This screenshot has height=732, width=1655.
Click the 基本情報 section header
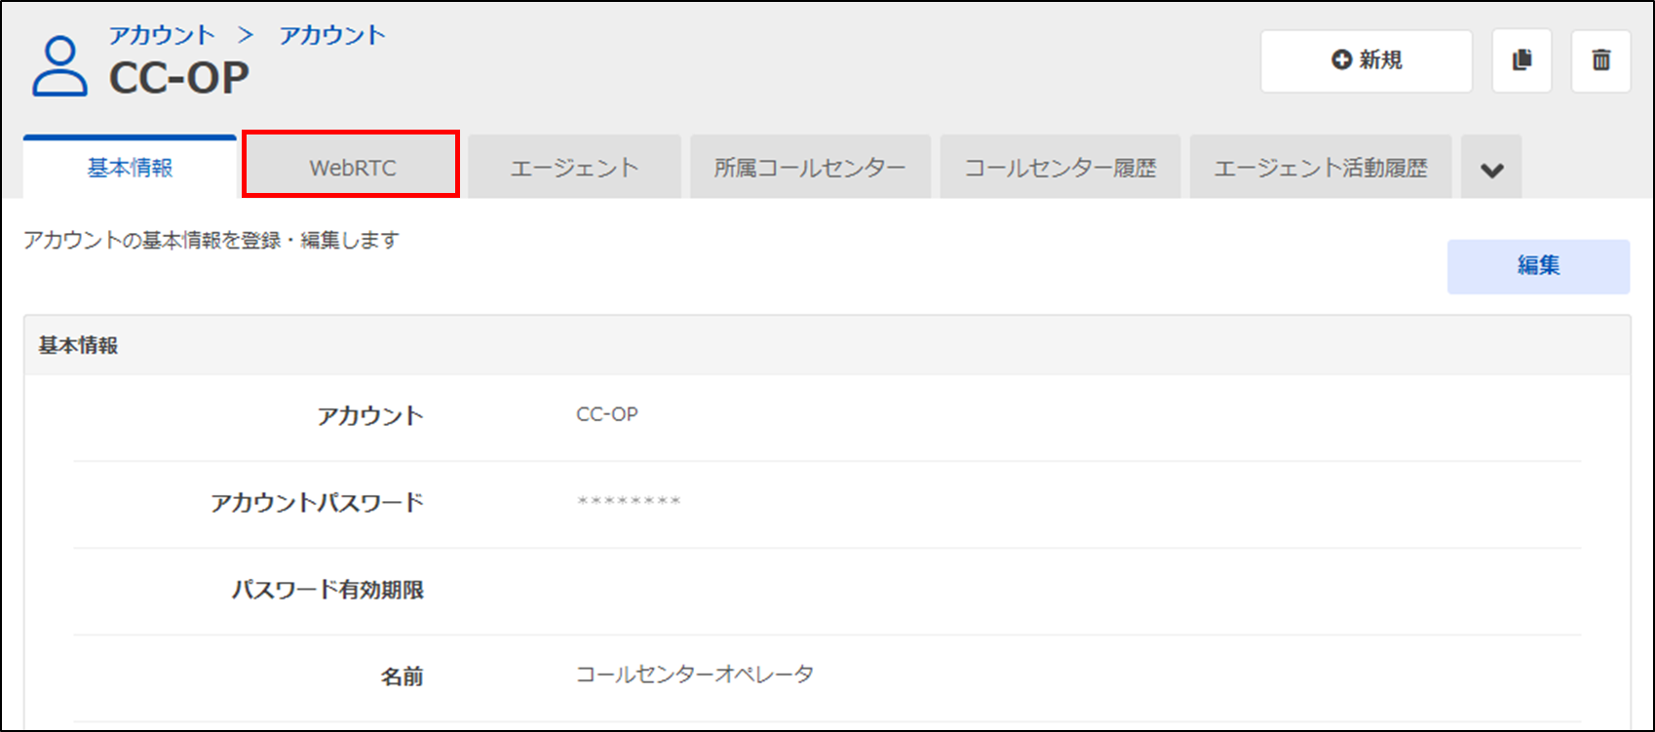pyautogui.click(x=78, y=346)
